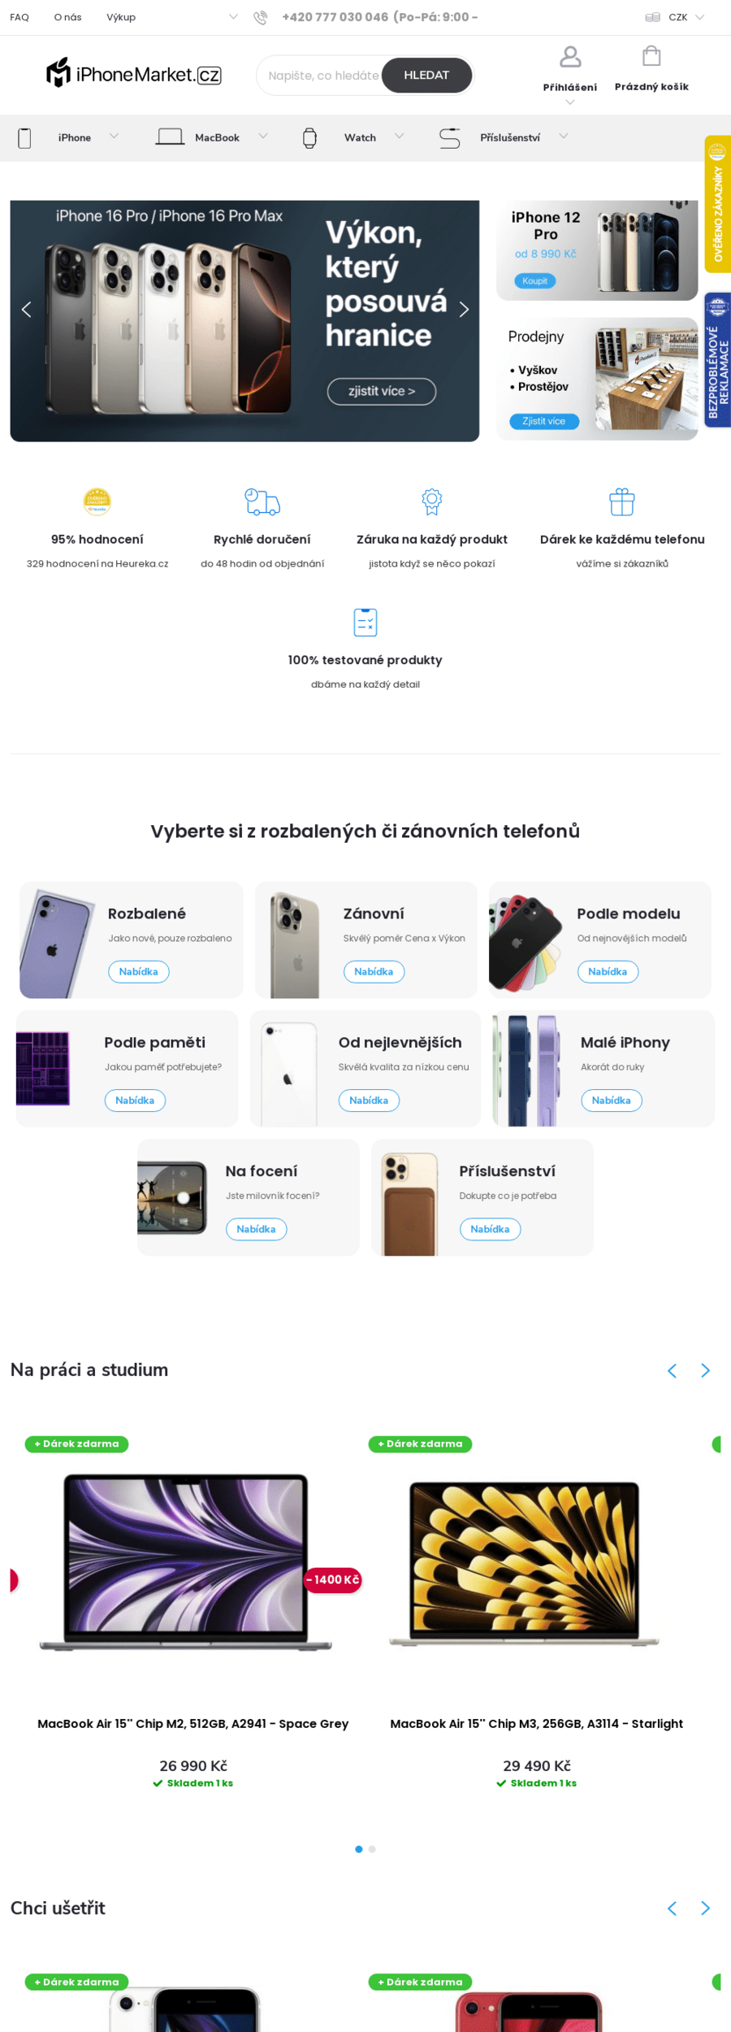Expand the Příslušenství menu chevron

[563, 137]
